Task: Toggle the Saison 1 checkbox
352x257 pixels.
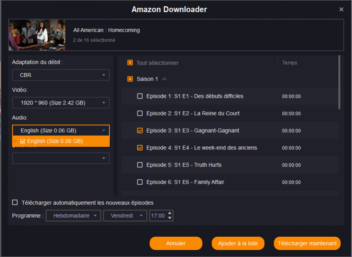Action: point(130,79)
